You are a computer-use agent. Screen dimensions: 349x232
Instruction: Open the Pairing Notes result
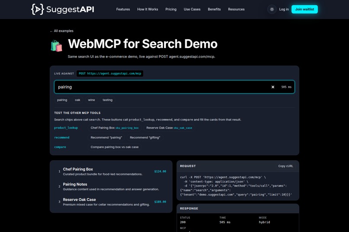click(111, 187)
